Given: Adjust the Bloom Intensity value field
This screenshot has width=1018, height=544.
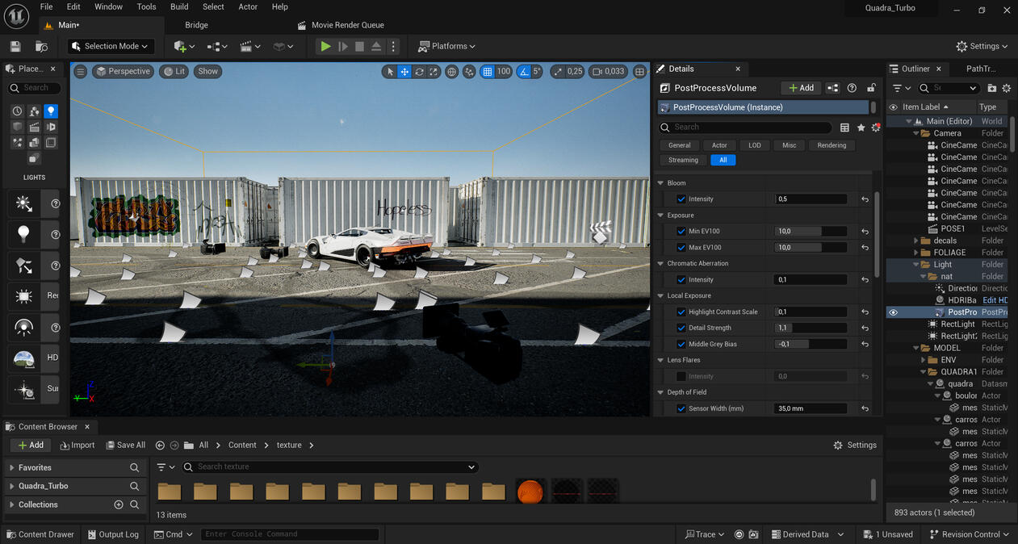Looking at the screenshot, I should point(811,199).
